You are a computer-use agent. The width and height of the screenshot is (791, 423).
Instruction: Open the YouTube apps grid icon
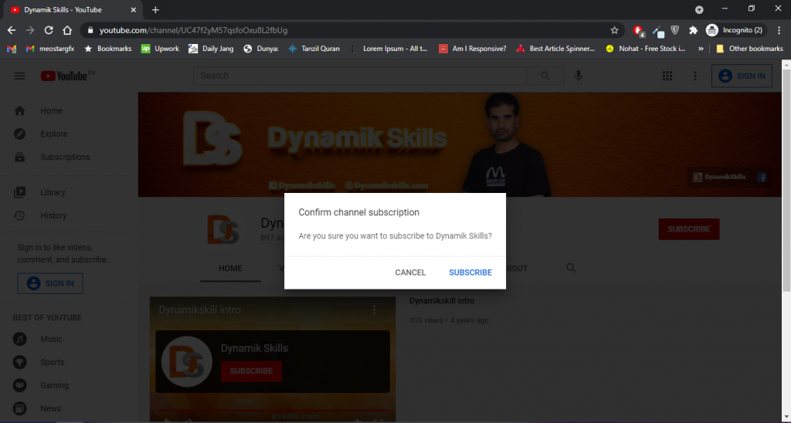[x=667, y=76]
